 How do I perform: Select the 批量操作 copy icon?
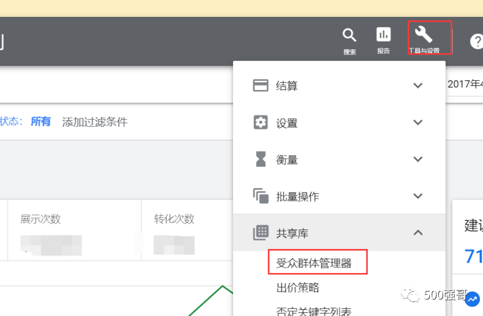click(261, 196)
